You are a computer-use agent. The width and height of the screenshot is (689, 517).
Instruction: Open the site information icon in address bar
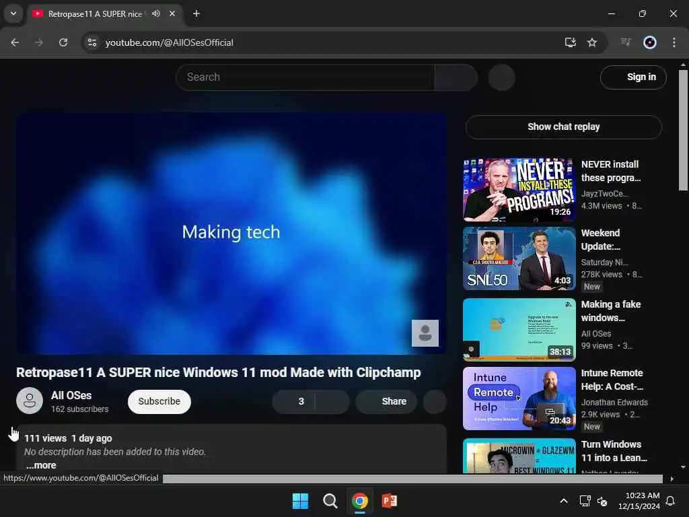tap(92, 42)
